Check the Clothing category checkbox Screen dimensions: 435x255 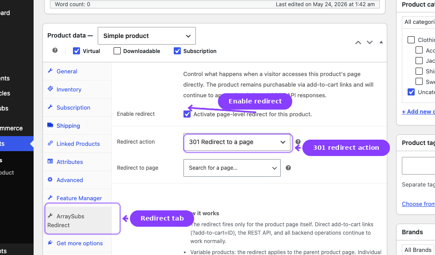411,40
